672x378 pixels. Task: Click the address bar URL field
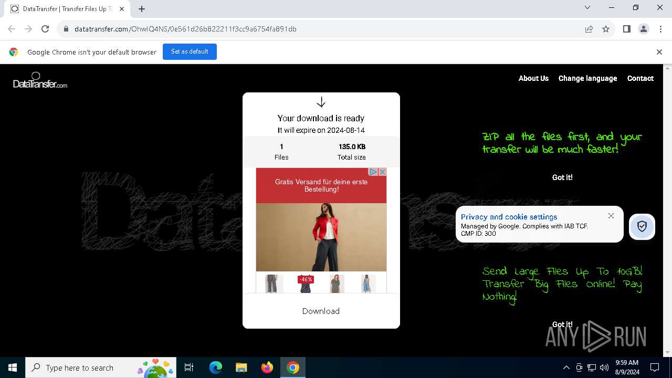click(320, 29)
